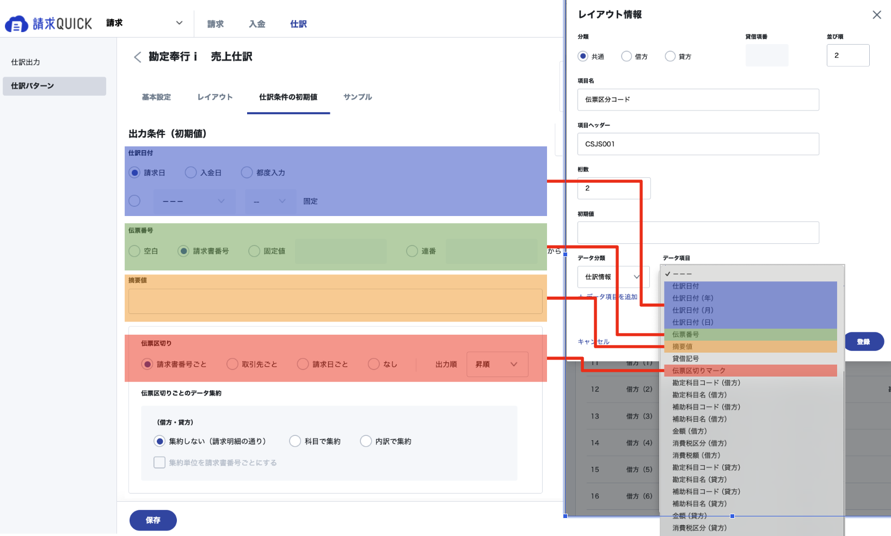Open the 入金 top navigation tab
Image resolution: width=891 pixels, height=536 pixels.
pos(257,24)
